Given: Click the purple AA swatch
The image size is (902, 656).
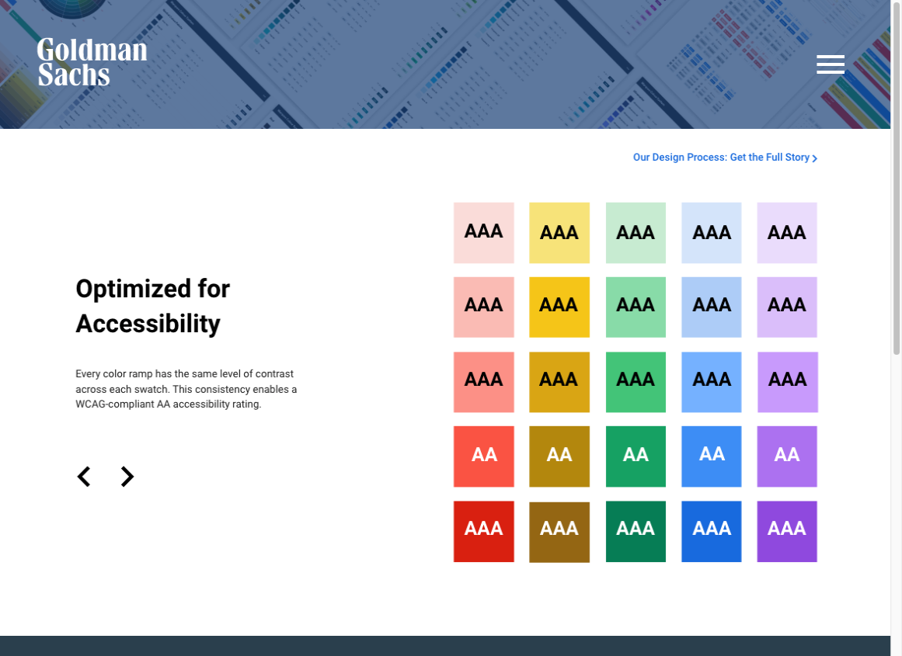Looking at the screenshot, I should tap(787, 456).
